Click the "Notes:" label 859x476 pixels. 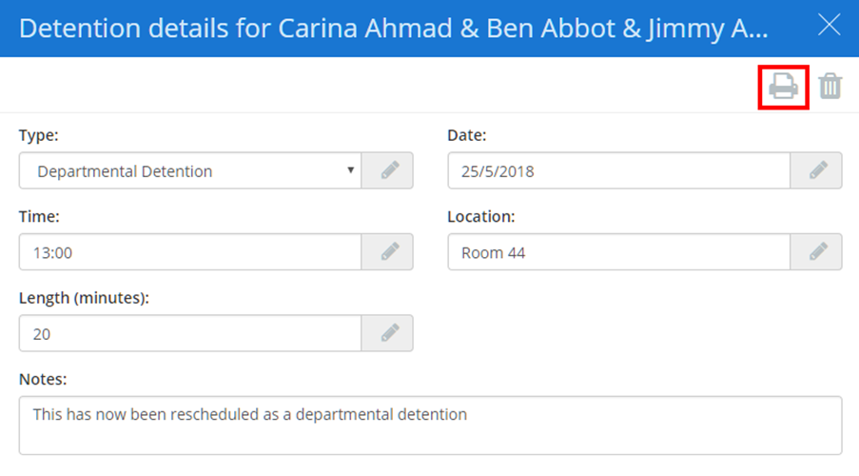click(x=43, y=379)
